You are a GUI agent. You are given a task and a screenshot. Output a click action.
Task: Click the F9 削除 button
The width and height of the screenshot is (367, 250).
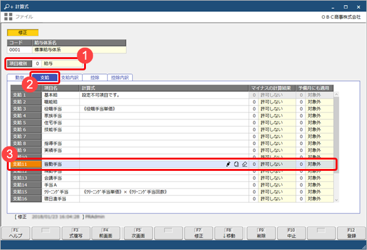(261, 234)
